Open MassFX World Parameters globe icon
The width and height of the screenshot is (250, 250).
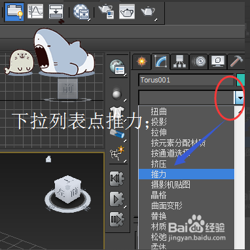click(117, 67)
